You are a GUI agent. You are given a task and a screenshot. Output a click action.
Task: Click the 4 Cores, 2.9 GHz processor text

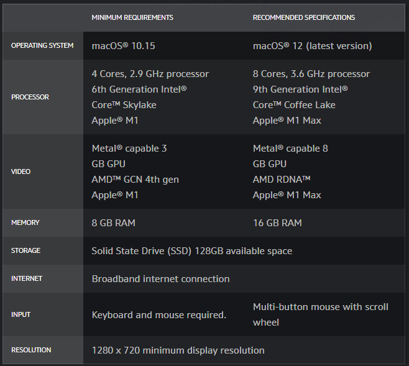click(150, 74)
